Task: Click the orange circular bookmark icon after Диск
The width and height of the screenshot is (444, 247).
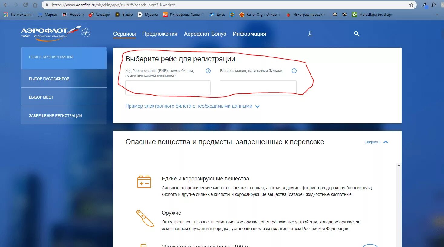Action: (232, 15)
